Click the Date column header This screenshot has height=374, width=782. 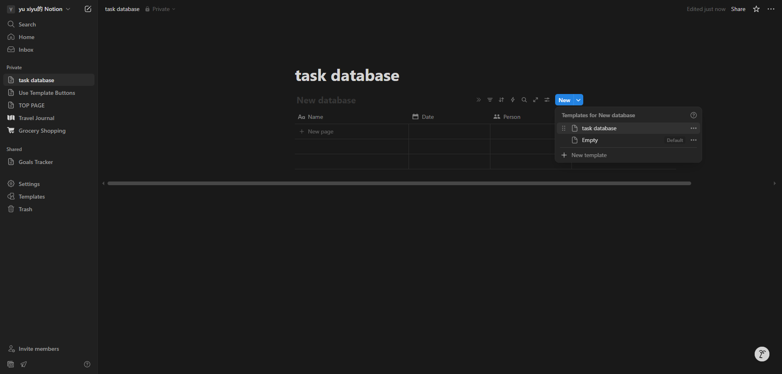(x=449, y=117)
